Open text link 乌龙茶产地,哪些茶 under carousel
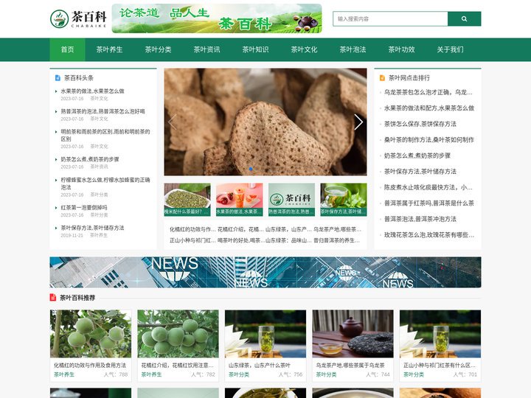 pos(337,229)
